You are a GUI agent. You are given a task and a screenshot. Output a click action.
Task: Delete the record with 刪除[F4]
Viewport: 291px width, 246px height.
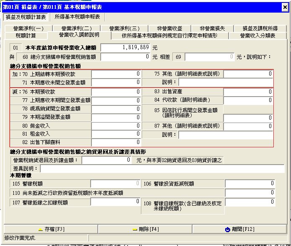pos(145,229)
